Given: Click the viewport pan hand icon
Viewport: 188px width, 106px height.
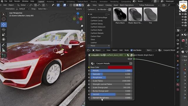Looking at the screenshot, I should tap(82, 30).
